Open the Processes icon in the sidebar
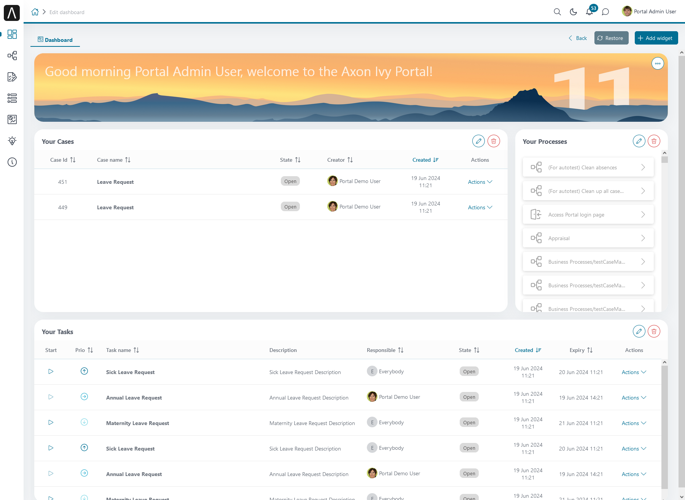Viewport: 685px width, 500px height. pyautogui.click(x=12, y=56)
